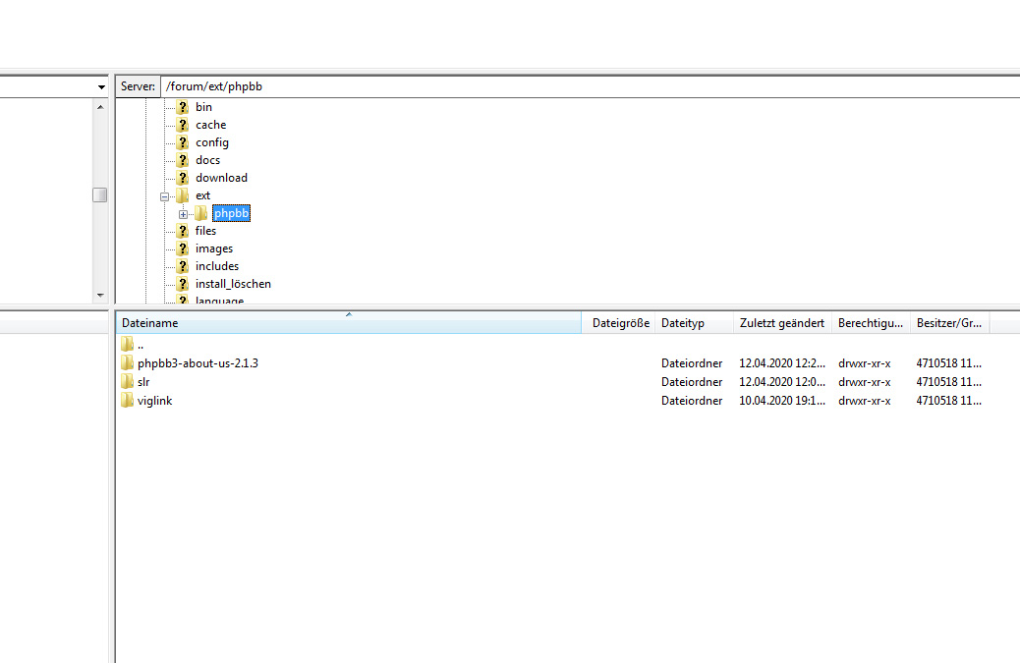The image size is (1020, 663).
Task: Select the highlighted phpbb folder label
Action: 231,213
